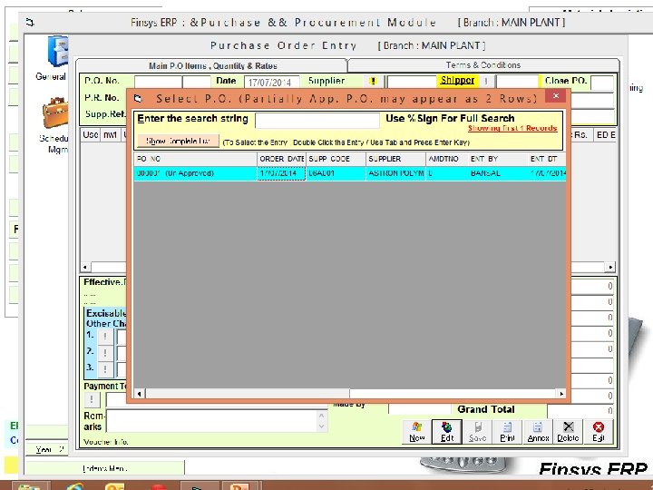The width and height of the screenshot is (653, 490).
Task: Click the Show Complete List button
Action: 178,141
